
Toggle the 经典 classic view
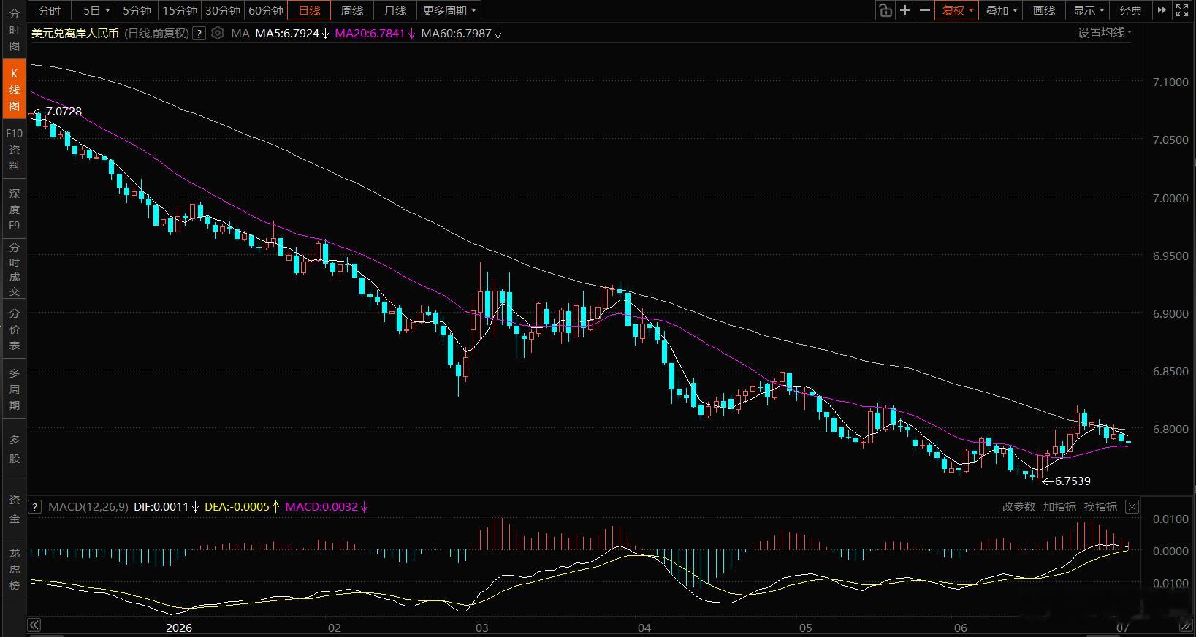coord(1130,10)
